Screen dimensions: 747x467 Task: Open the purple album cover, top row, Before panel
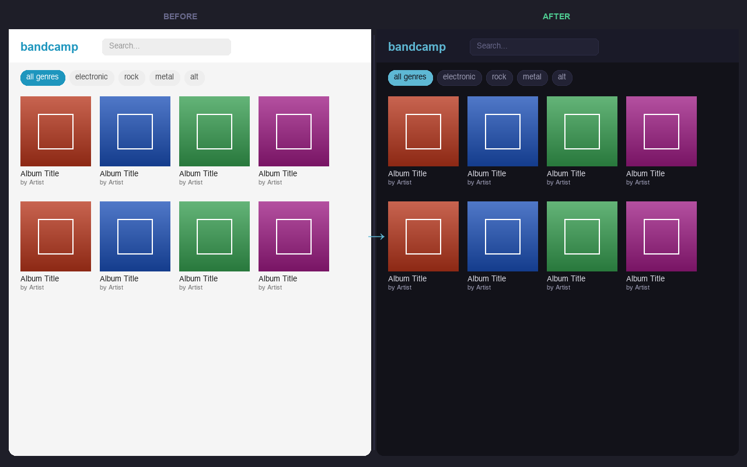click(x=294, y=131)
